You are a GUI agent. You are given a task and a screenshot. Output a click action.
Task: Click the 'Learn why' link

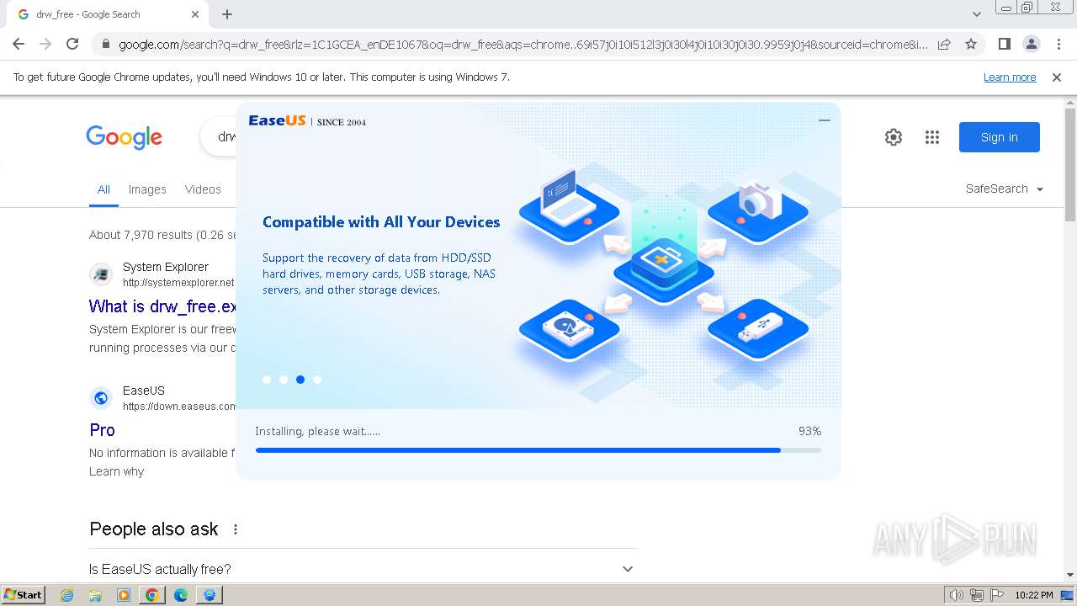pyautogui.click(x=116, y=471)
